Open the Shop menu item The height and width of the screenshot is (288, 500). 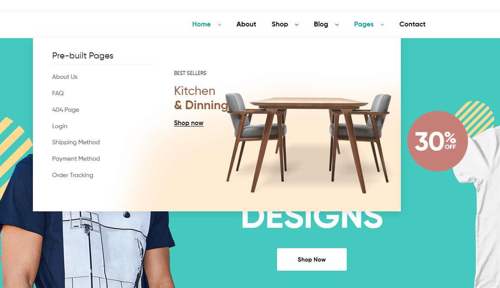[280, 24]
